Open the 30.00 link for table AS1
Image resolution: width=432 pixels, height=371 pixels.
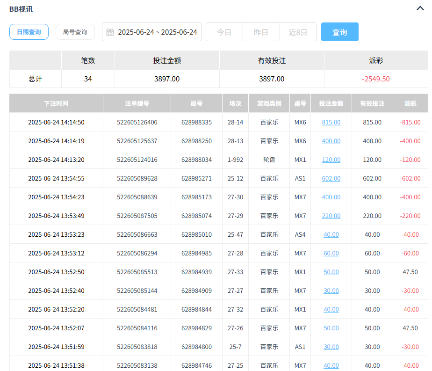tap(331, 347)
